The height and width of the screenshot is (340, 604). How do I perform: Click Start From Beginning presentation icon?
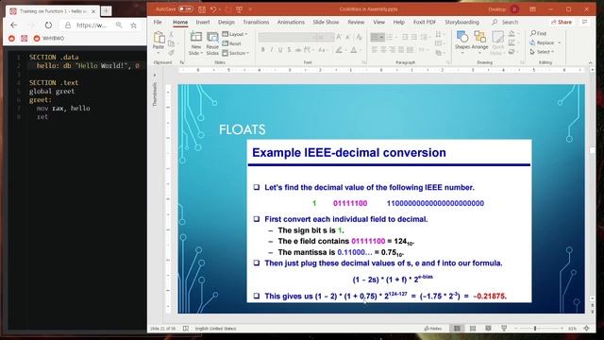pos(239,9)
